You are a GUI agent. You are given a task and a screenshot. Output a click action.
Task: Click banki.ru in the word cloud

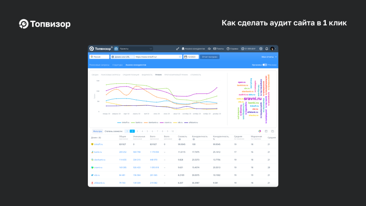(253, 103)
